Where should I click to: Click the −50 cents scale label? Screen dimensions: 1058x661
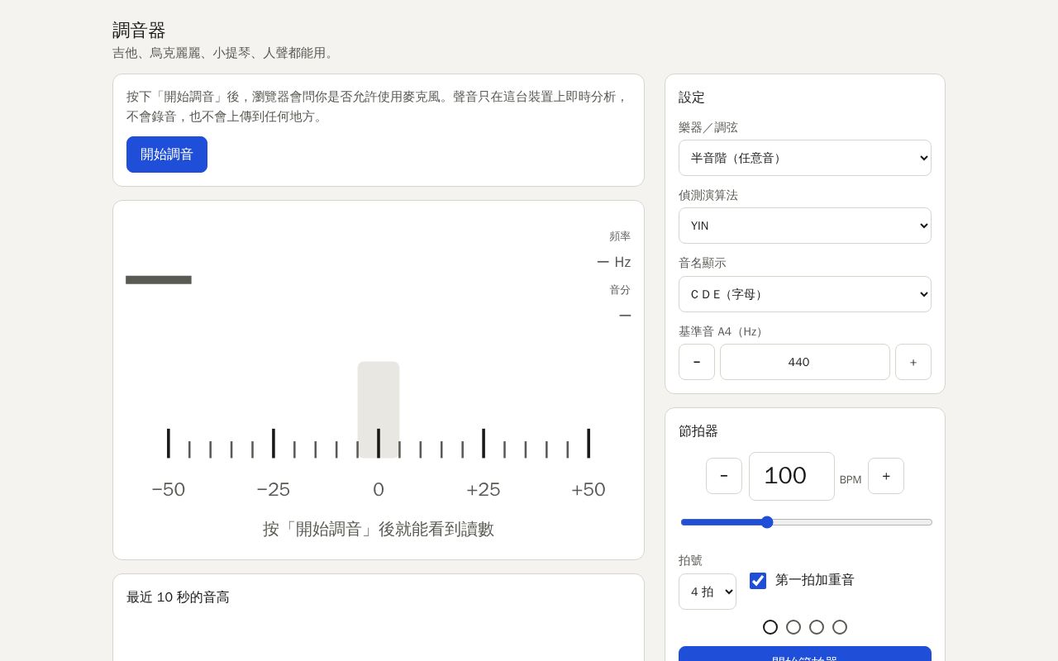coord(169,490)
